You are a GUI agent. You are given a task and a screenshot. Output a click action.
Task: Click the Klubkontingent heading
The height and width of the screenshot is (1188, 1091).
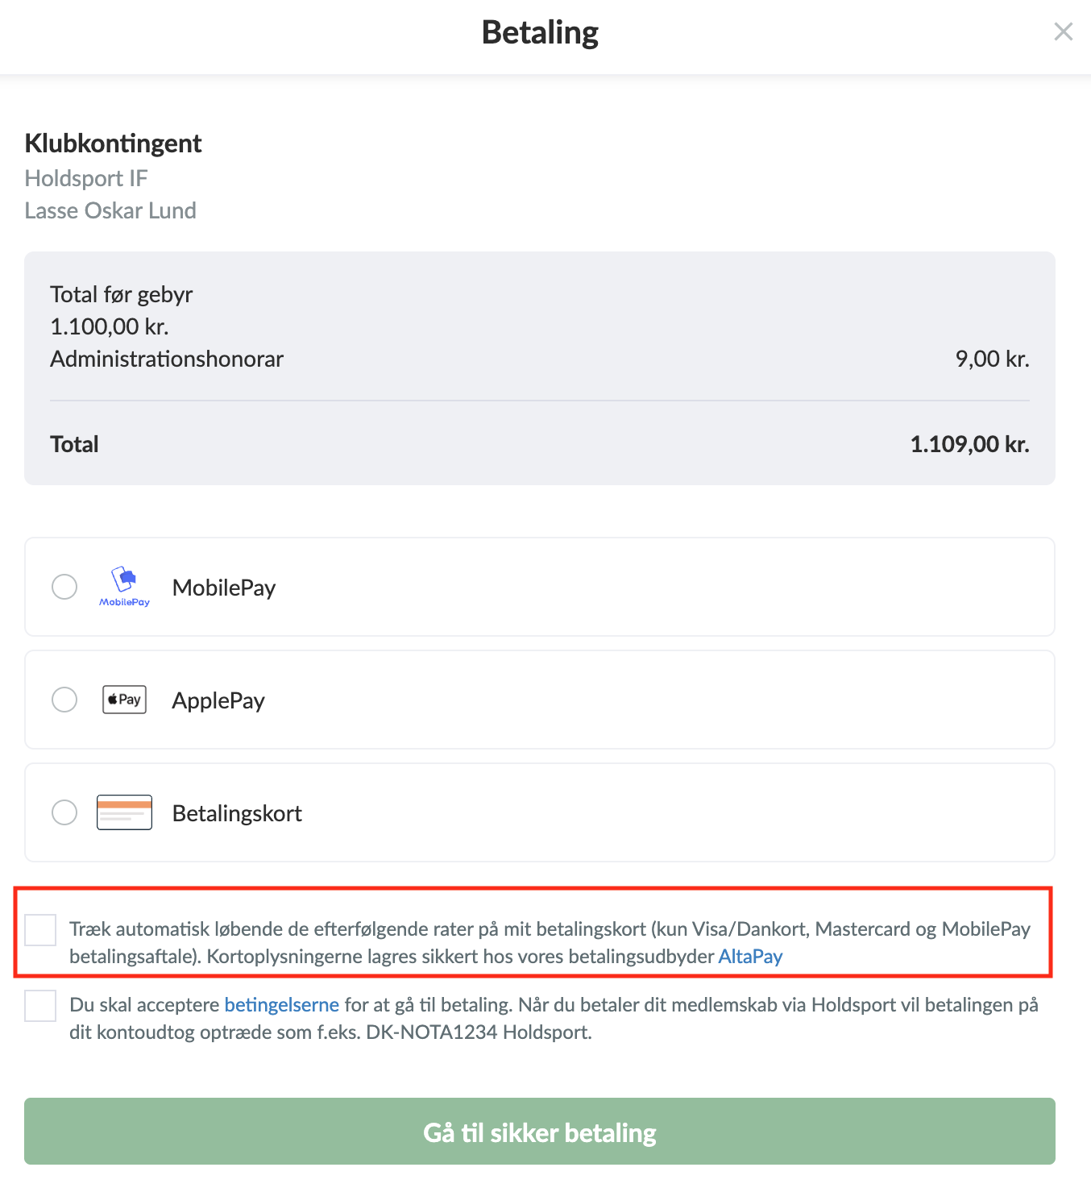(113, 143)
